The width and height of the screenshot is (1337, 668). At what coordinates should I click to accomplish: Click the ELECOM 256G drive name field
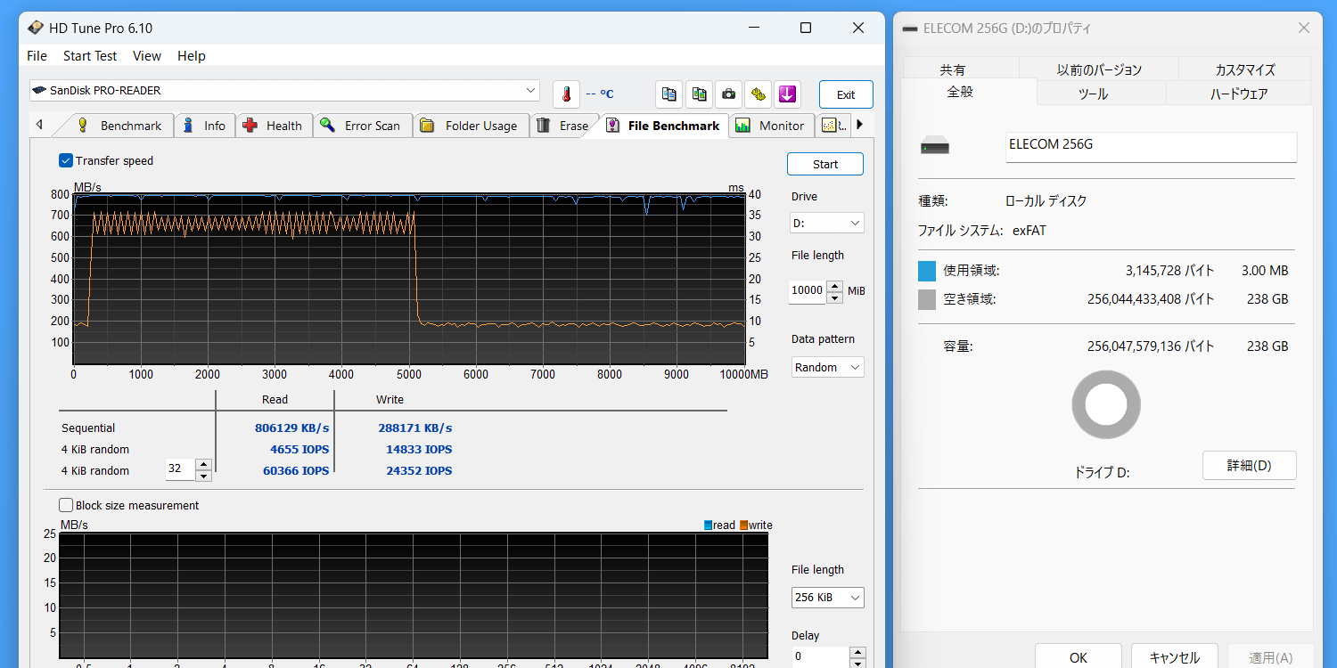1150,145
